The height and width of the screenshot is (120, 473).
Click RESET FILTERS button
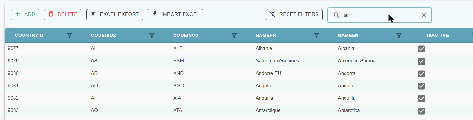(x=294, y=15)
